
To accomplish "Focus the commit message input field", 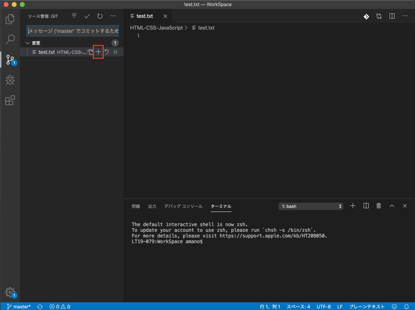I will point(73,31).
